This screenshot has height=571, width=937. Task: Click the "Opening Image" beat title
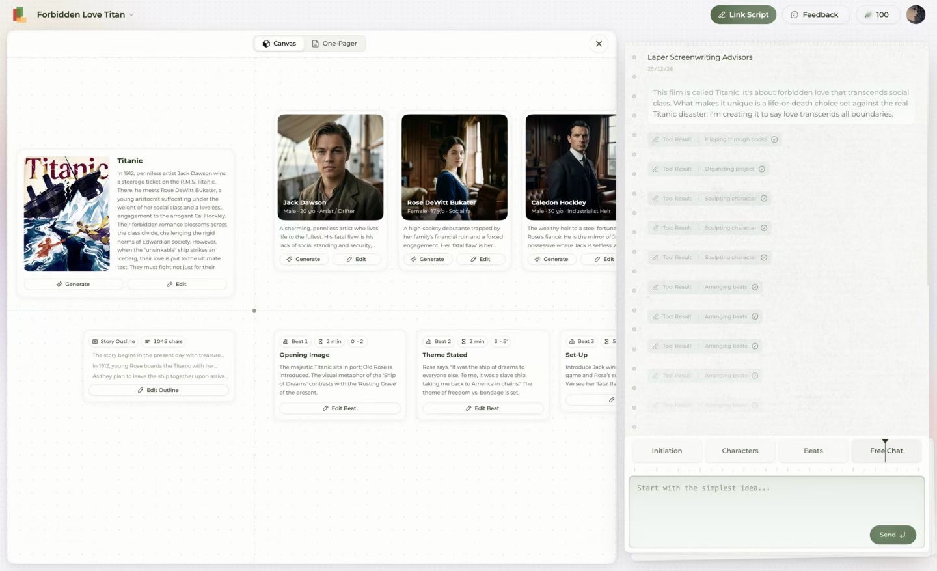click(x=305, y=355)
